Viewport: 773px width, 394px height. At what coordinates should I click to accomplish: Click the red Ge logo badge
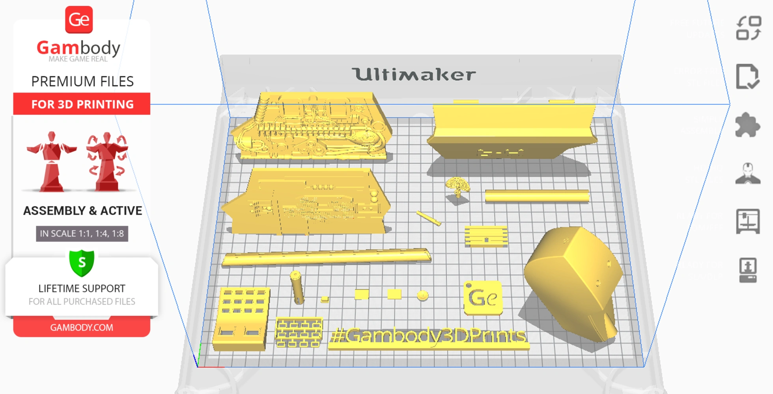(79, 20)
